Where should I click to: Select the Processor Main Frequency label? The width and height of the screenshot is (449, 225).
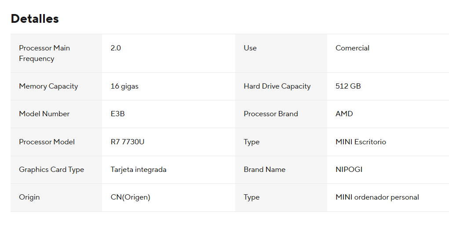[44, 53]
